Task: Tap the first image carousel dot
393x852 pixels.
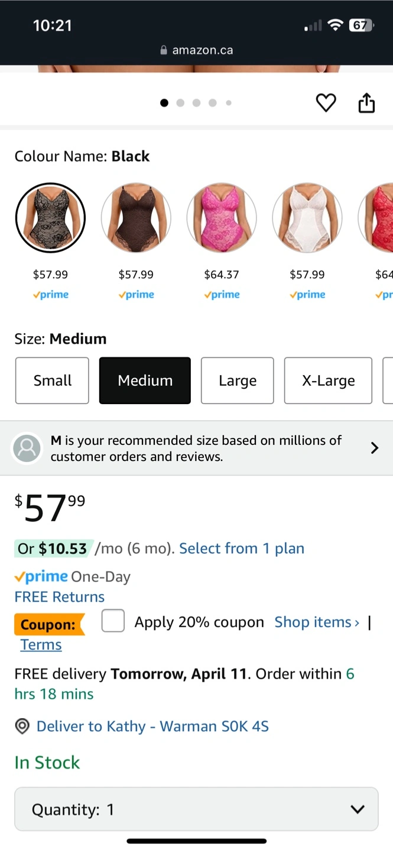Action: pyautogui.click(x=164, y=103)
